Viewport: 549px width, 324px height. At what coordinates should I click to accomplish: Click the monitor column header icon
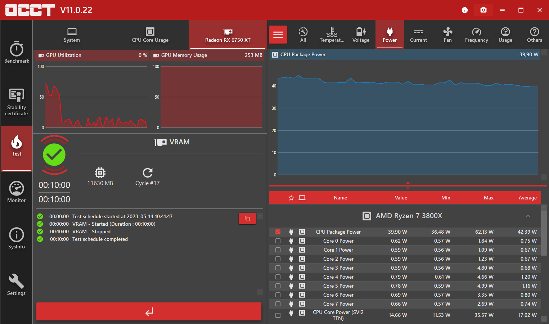302,198
